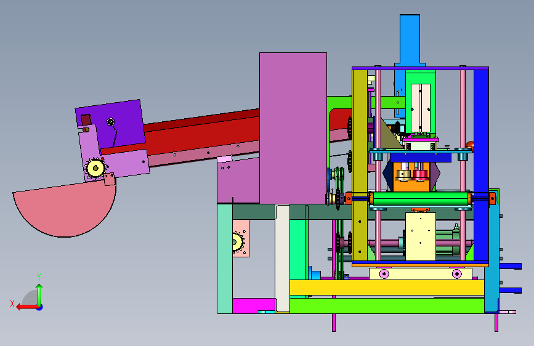Select the beige cylinder inside green housing

(421, 108)
